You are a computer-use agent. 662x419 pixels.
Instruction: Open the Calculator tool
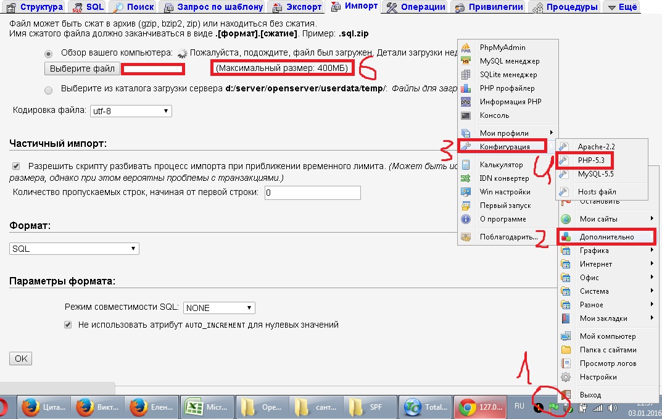(501, 165)
